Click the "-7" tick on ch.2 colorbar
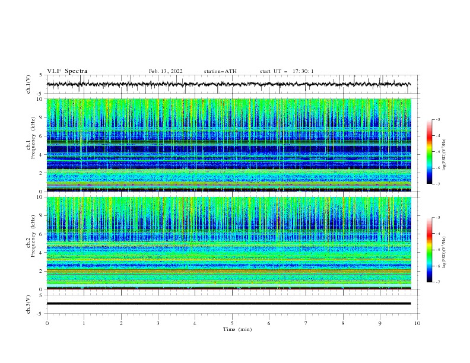This screenshot has height=363, width=470. point(437,282)
